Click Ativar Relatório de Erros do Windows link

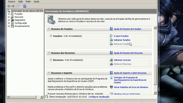[x=131, y=87]
